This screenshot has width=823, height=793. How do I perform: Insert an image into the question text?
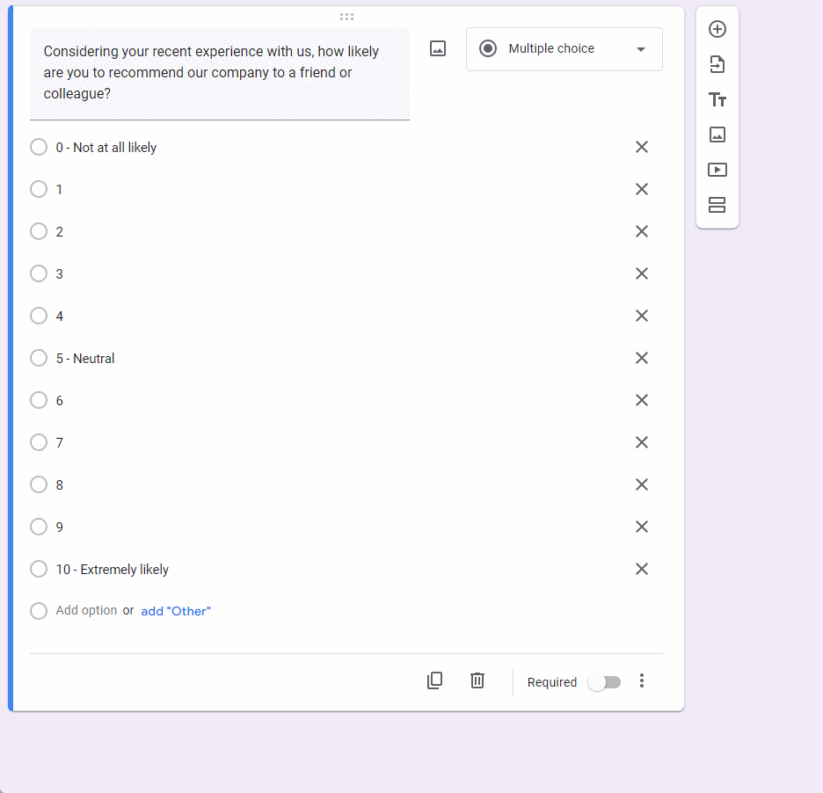tap(437, 48)
